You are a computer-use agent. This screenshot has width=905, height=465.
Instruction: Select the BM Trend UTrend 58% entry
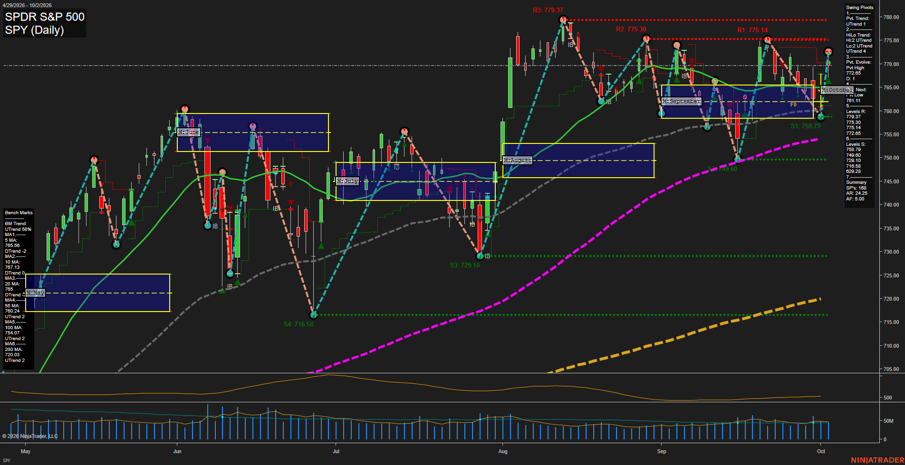pos(18,227)
